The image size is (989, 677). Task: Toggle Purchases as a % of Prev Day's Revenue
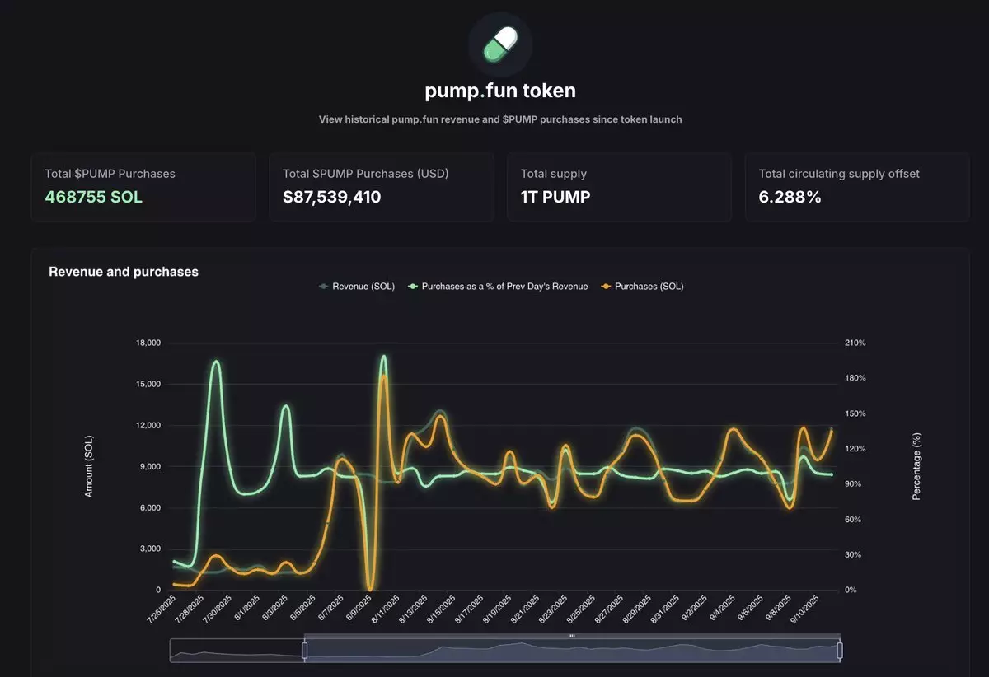(504, 287)
